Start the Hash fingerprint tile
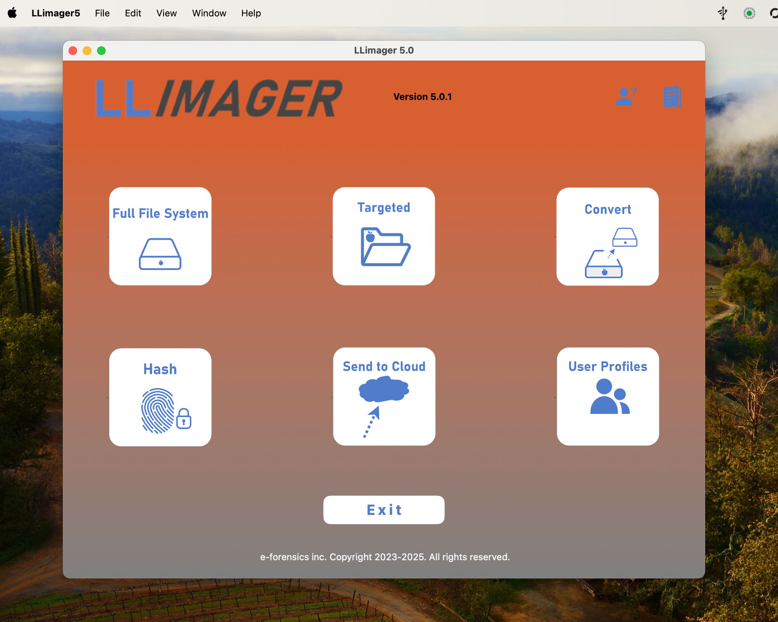The image size is (778, 622). point(160,397)
